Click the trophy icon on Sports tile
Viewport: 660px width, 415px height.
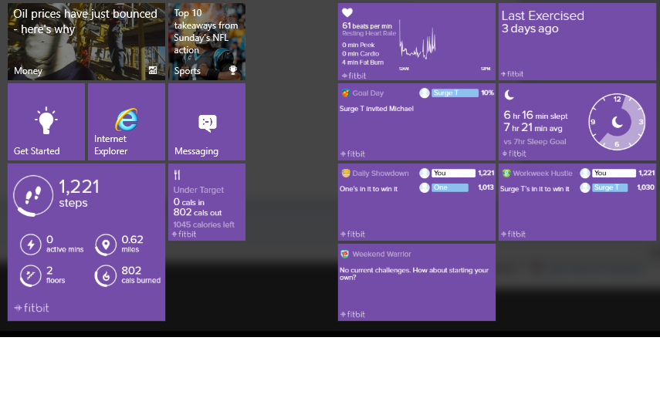(233, 69)
